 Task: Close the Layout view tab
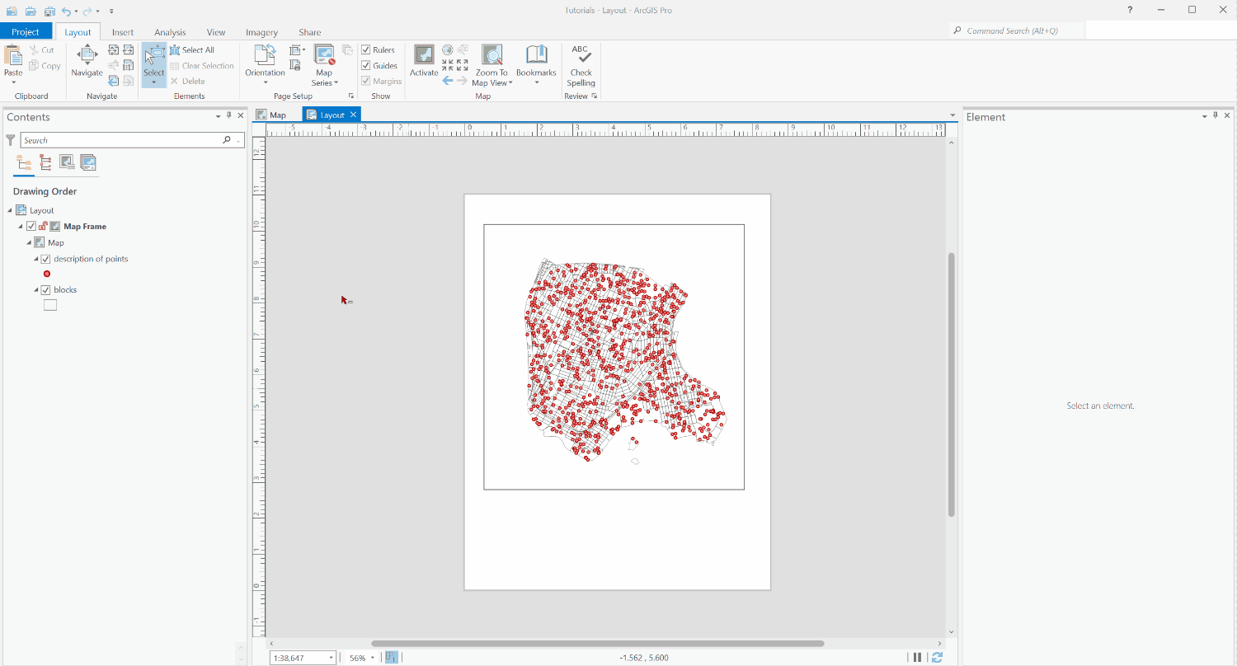pyautogui.click(x=353, y=115)
